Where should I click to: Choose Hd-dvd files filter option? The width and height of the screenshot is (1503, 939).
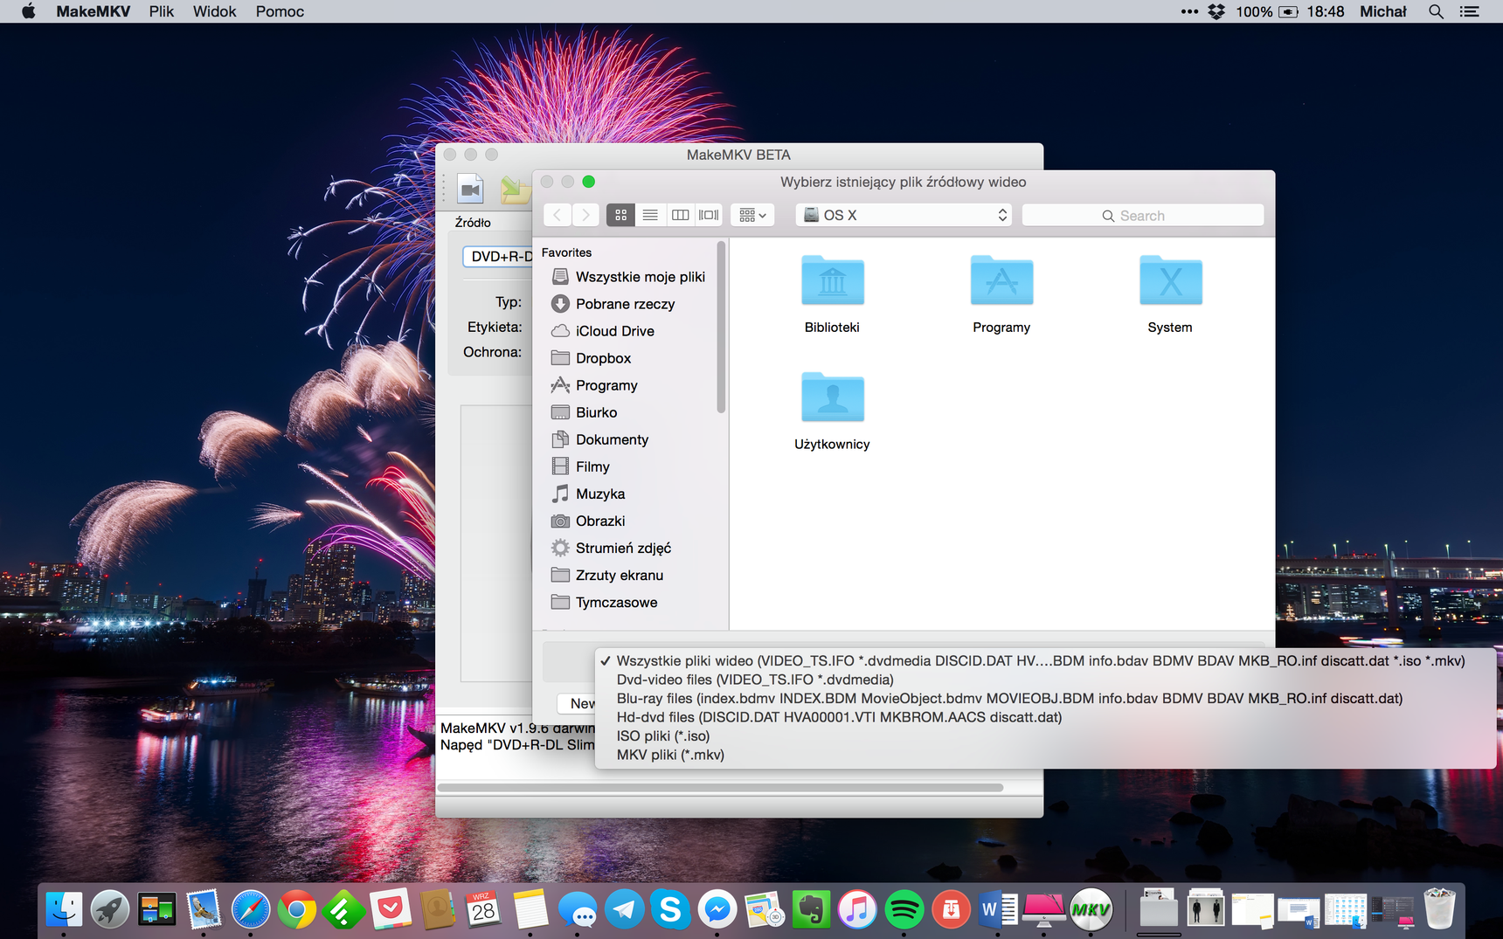click(1045, 717)
